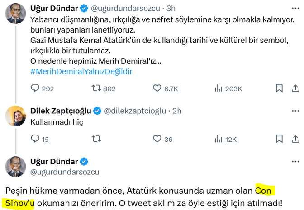
Task: Like Dilek Zaptçıoğlu's reply with 36 likes
Action: [x=157, y=139]
